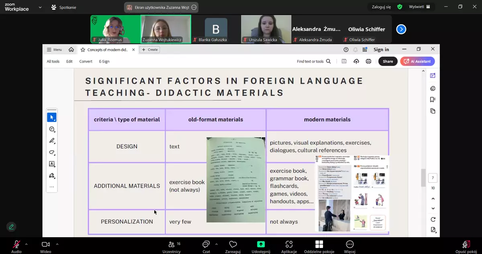Open the Spotkanie meeting tab
The width and height of the screenshot is (482, 254).
(x=63, y=7)
